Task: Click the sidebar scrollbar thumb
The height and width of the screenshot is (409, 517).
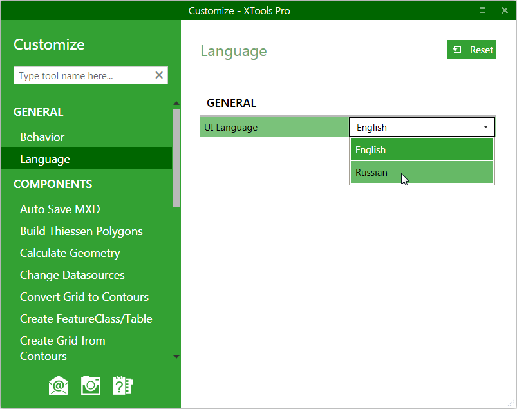Action: coord(176,158)
